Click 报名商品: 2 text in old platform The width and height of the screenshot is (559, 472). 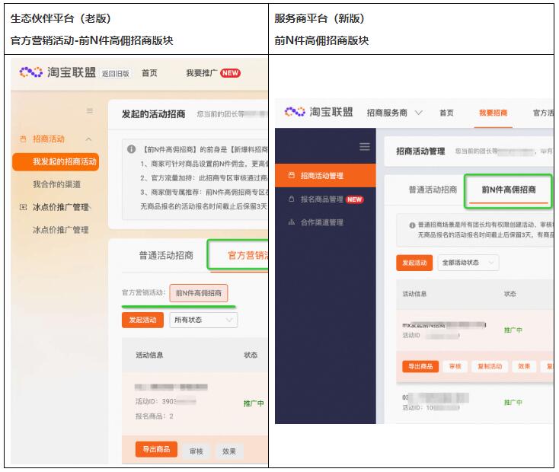point(155,416)
